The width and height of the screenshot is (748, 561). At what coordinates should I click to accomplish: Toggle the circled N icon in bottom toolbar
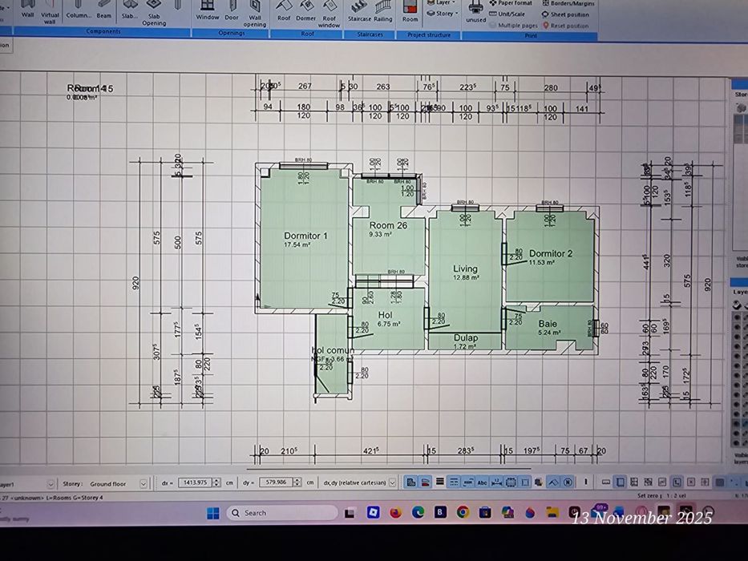568,482
